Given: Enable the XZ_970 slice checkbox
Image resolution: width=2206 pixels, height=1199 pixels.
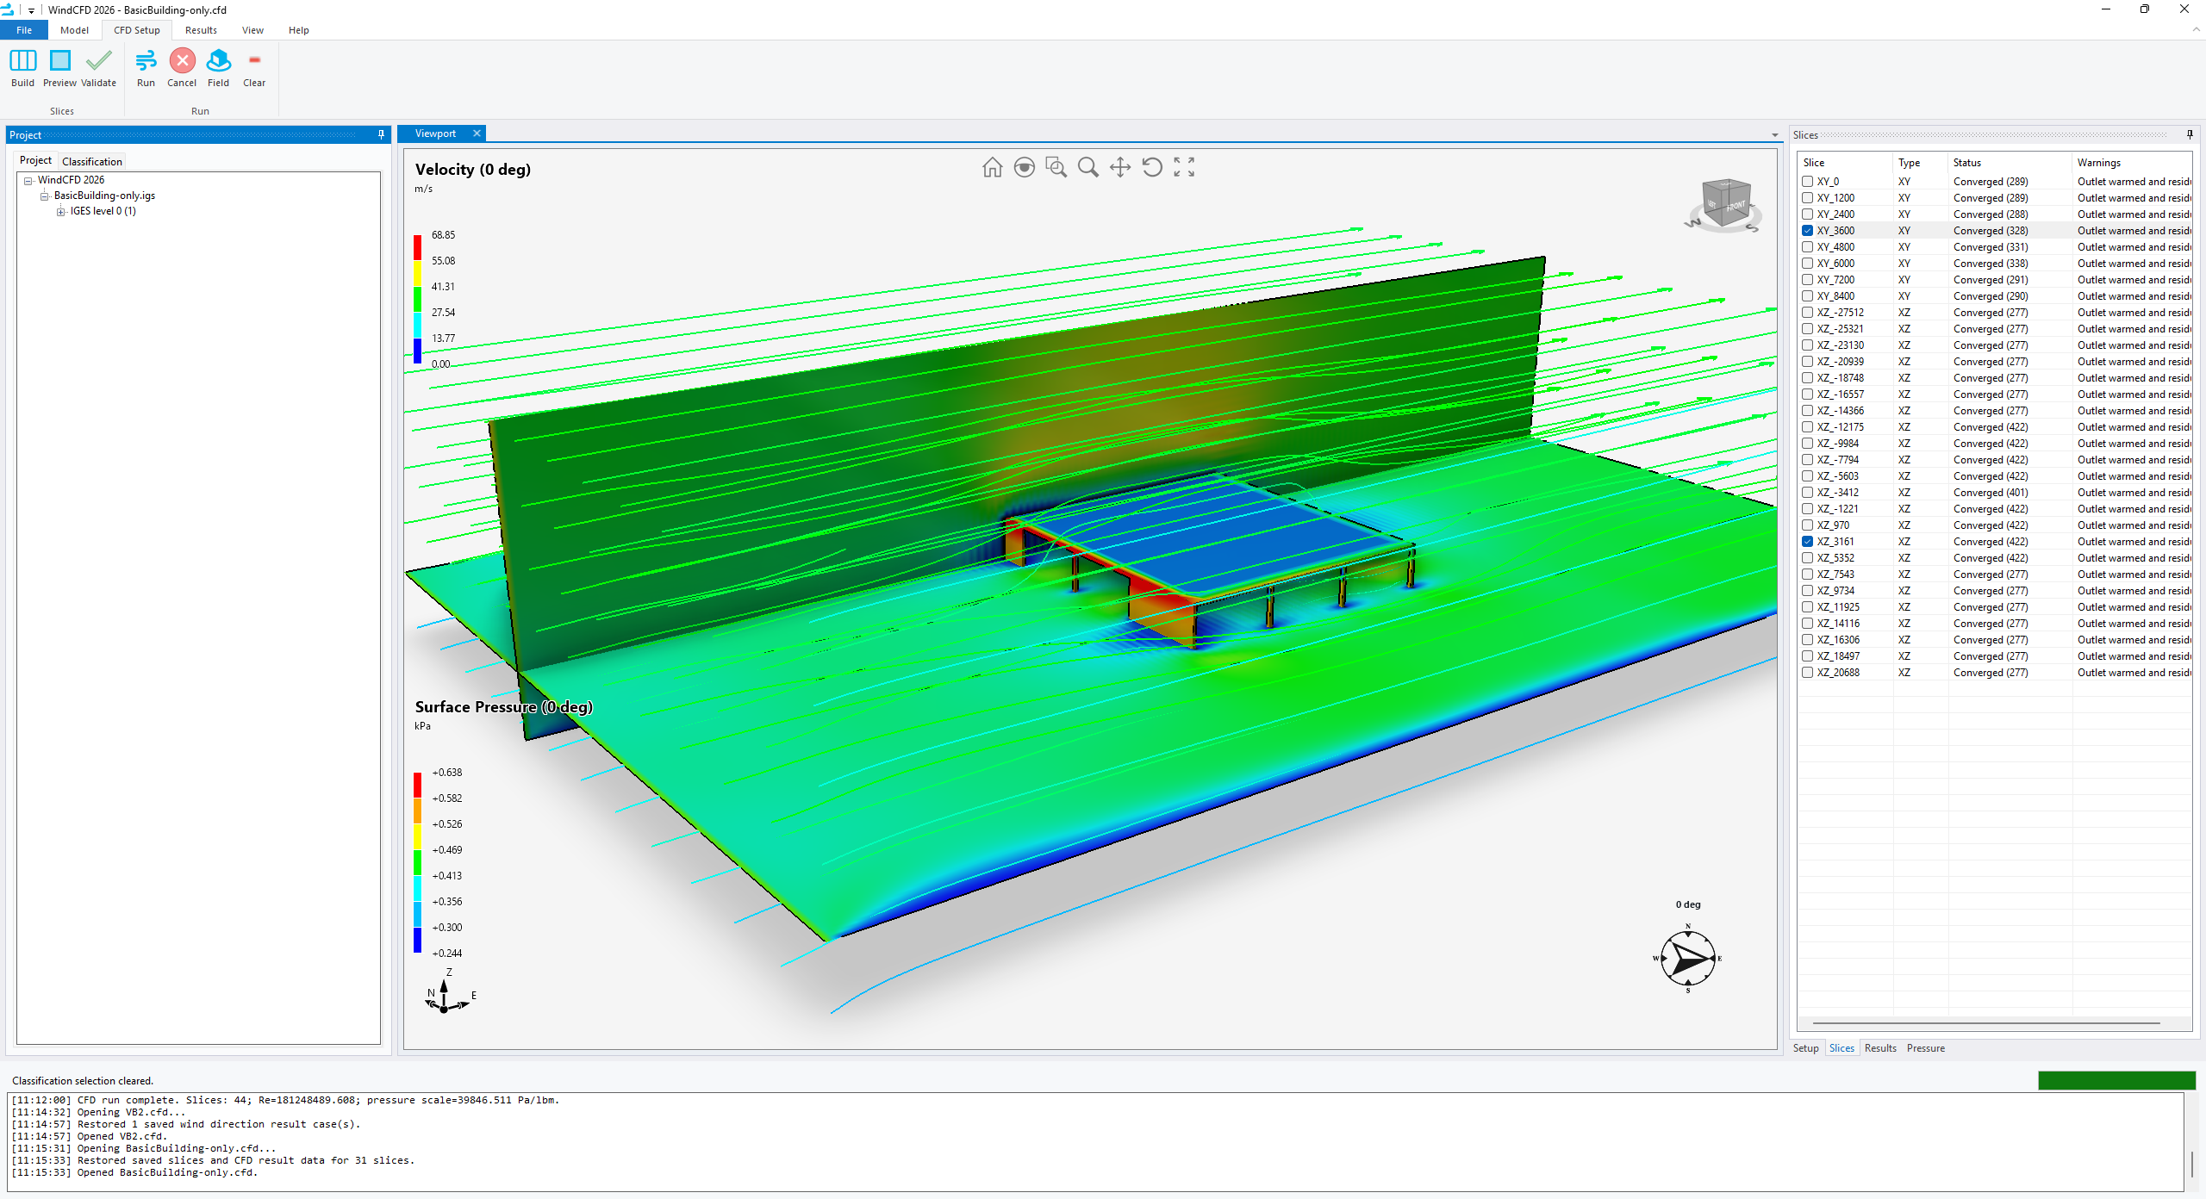Looking at the screenshot, I should [x=1807, y=525].
